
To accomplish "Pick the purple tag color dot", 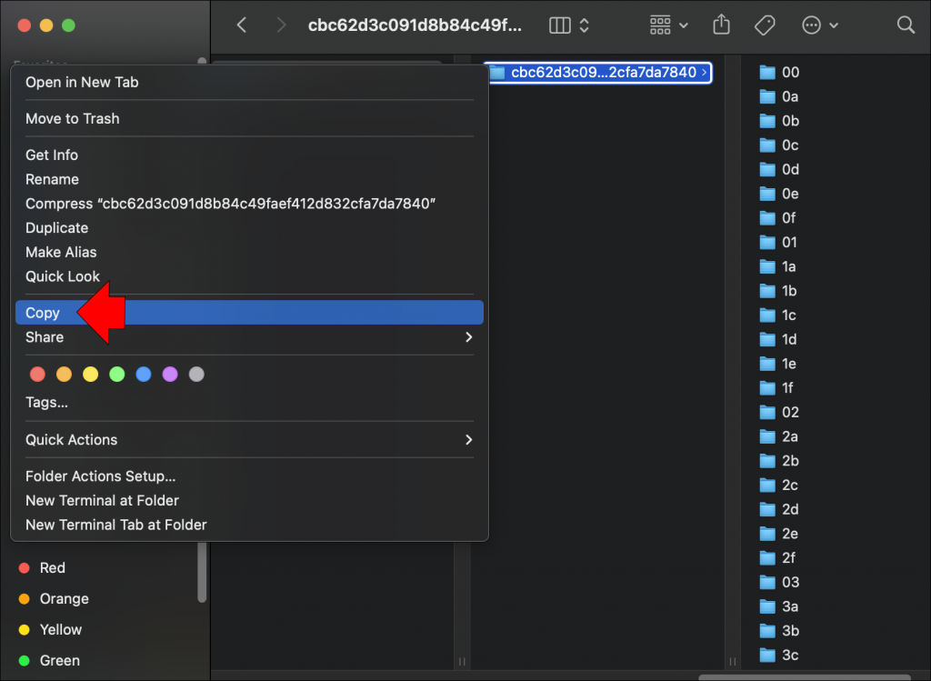I will (x=170, y=374).
